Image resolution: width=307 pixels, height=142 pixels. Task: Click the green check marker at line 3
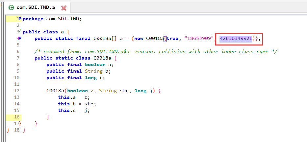[x=20, y=31]
